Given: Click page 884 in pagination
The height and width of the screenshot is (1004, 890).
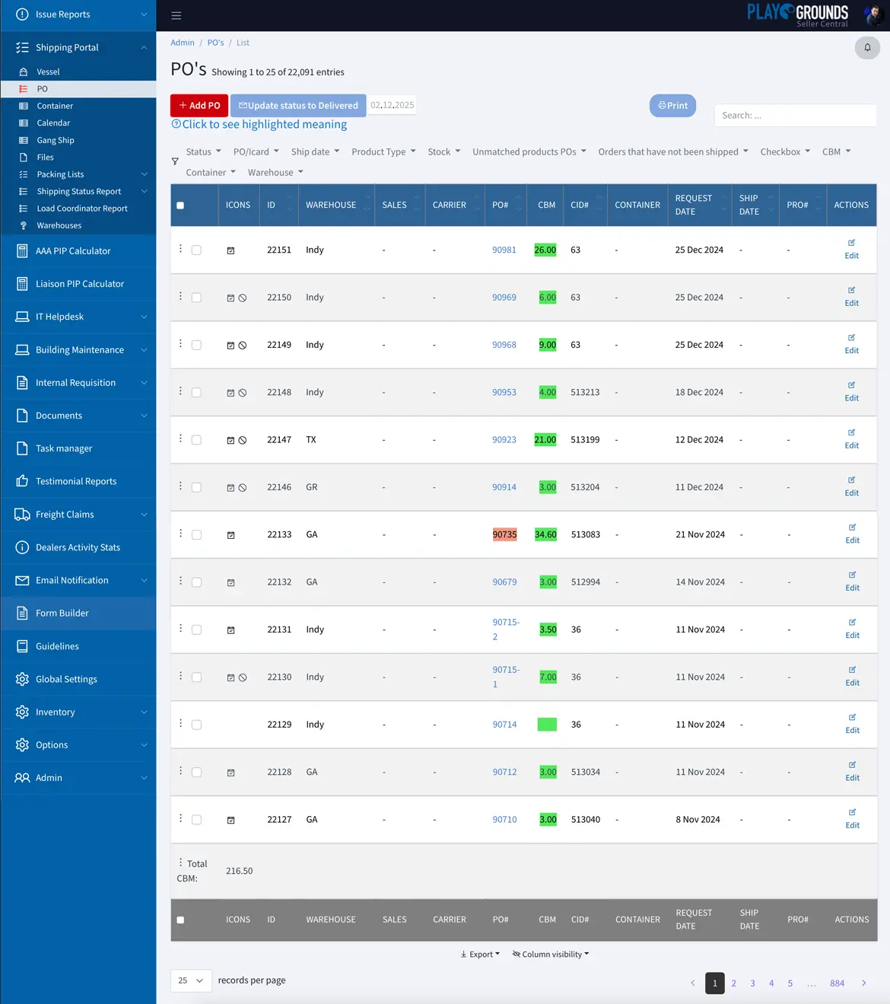Looking at the screenshot, I should [x=837, y=983].
